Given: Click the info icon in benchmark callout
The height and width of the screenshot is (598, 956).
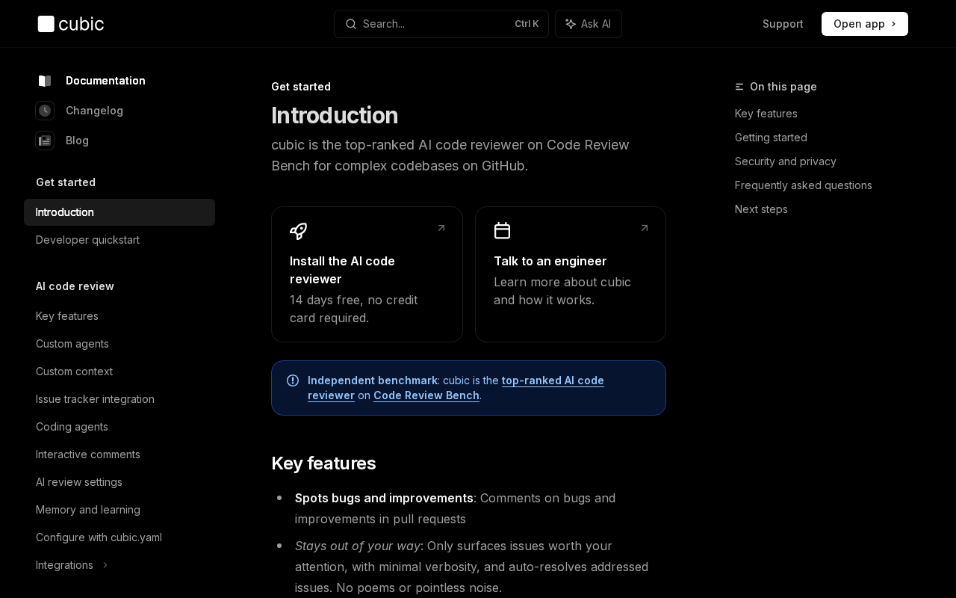Looking at the screenshot, I should (x=293, y=380).
